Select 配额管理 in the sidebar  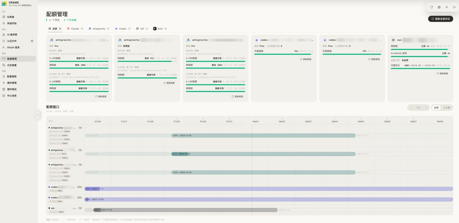coord(18,59)
